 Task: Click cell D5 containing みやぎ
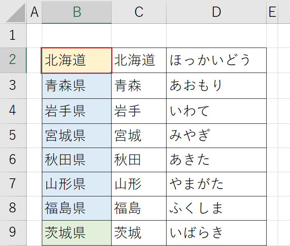point(217,136)
